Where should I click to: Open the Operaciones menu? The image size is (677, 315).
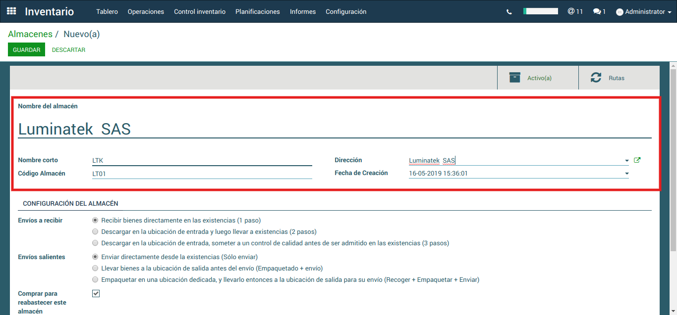(146, 11)
